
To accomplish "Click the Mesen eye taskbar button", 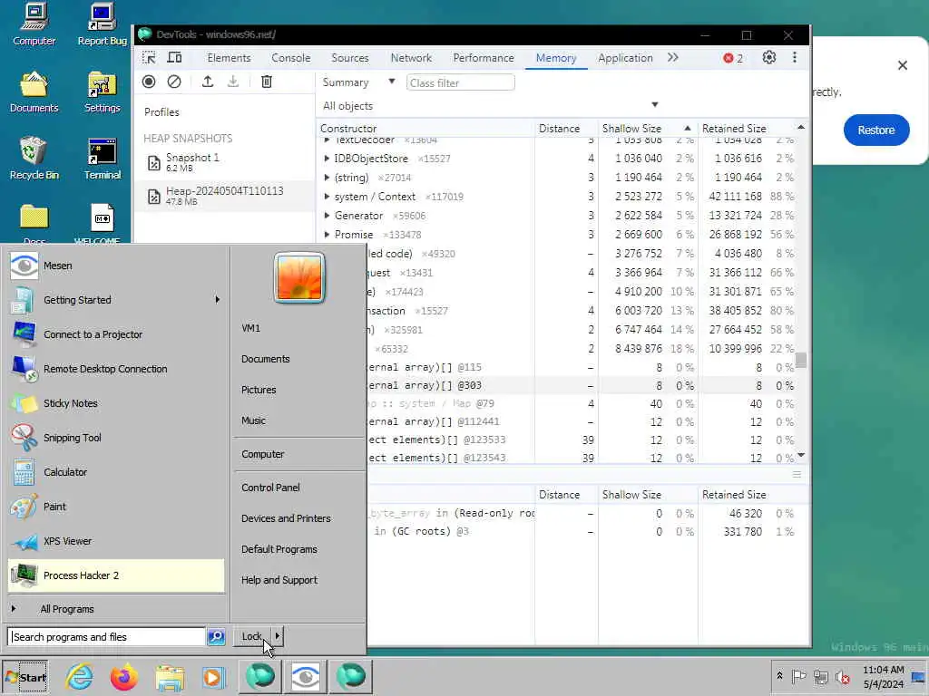I will tap(305, 676).
